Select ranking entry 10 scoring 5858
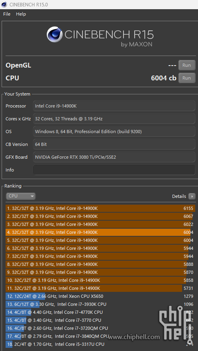The height and width of the screenshot is (351, 198). click(x=100, y=280)
